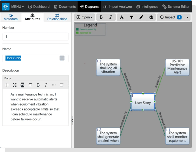Click the dark green 'decomposed by' legend swatch
Viewport: 196px width, 152px height.
pos(77,29)
